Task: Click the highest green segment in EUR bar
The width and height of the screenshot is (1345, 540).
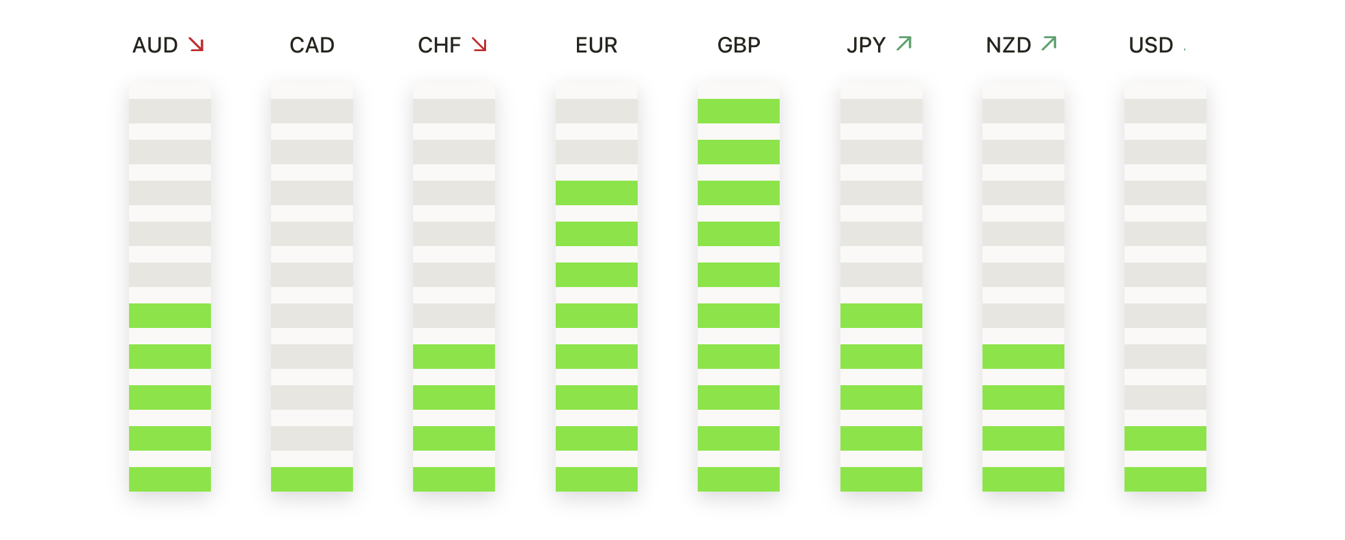Action: (597, 193)
